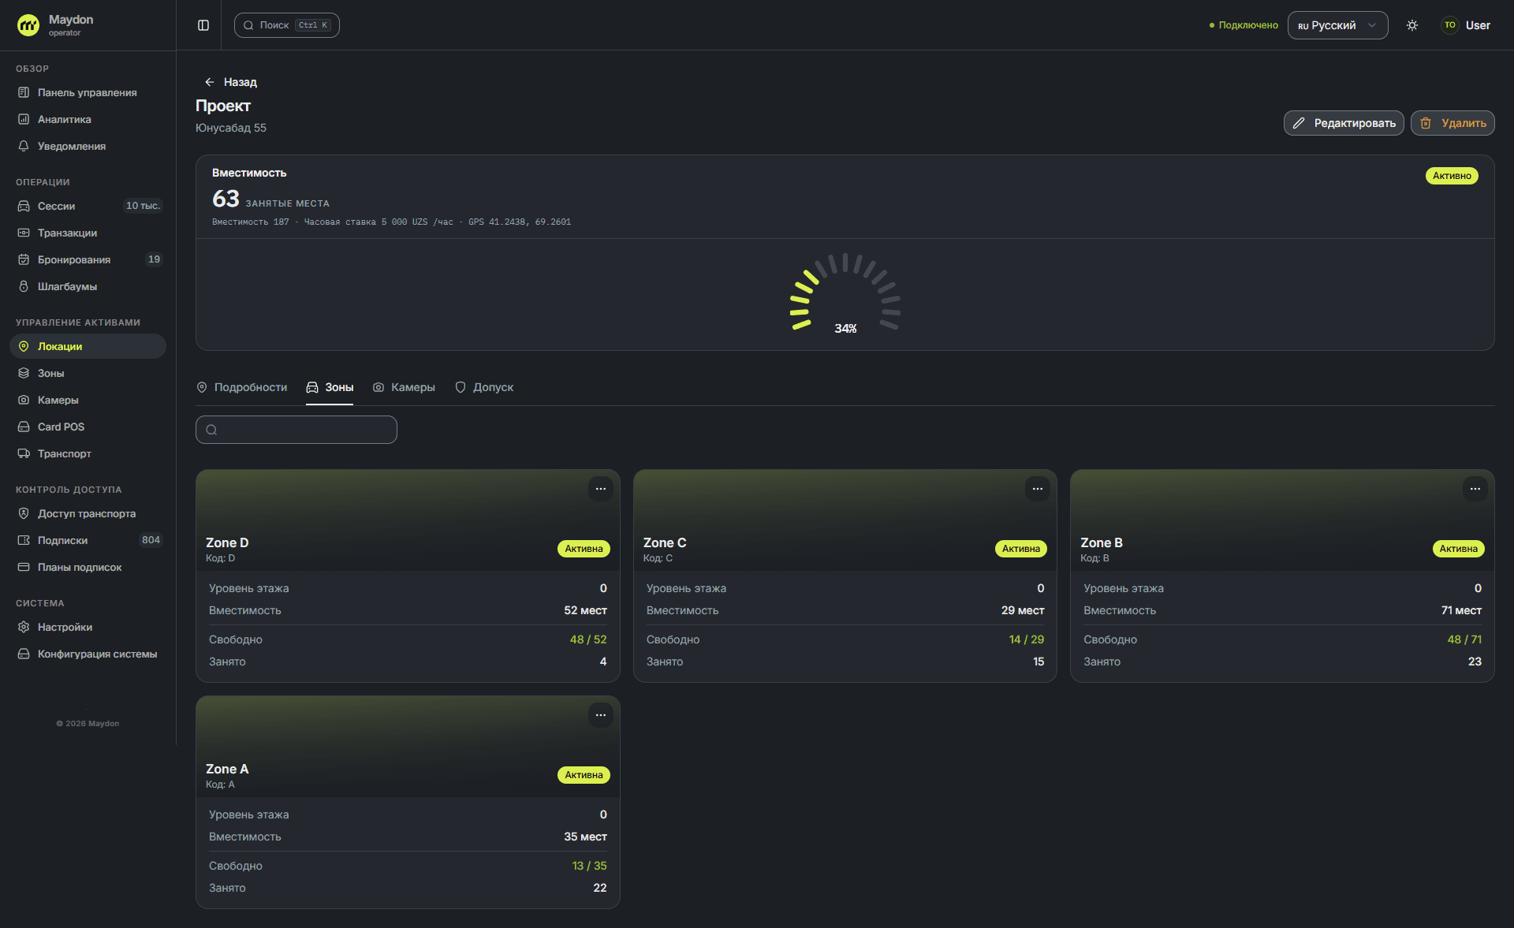Image resolution: width=1514 pixels, height=928 pixels.
Task: Open Бронирования in the sidebar
Action: coord(88,260)
